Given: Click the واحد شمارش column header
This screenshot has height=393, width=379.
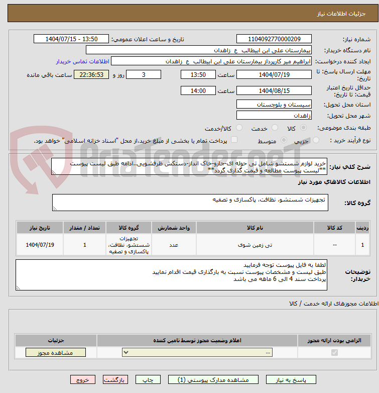Looking at the screenshot, I should [174, 228].
